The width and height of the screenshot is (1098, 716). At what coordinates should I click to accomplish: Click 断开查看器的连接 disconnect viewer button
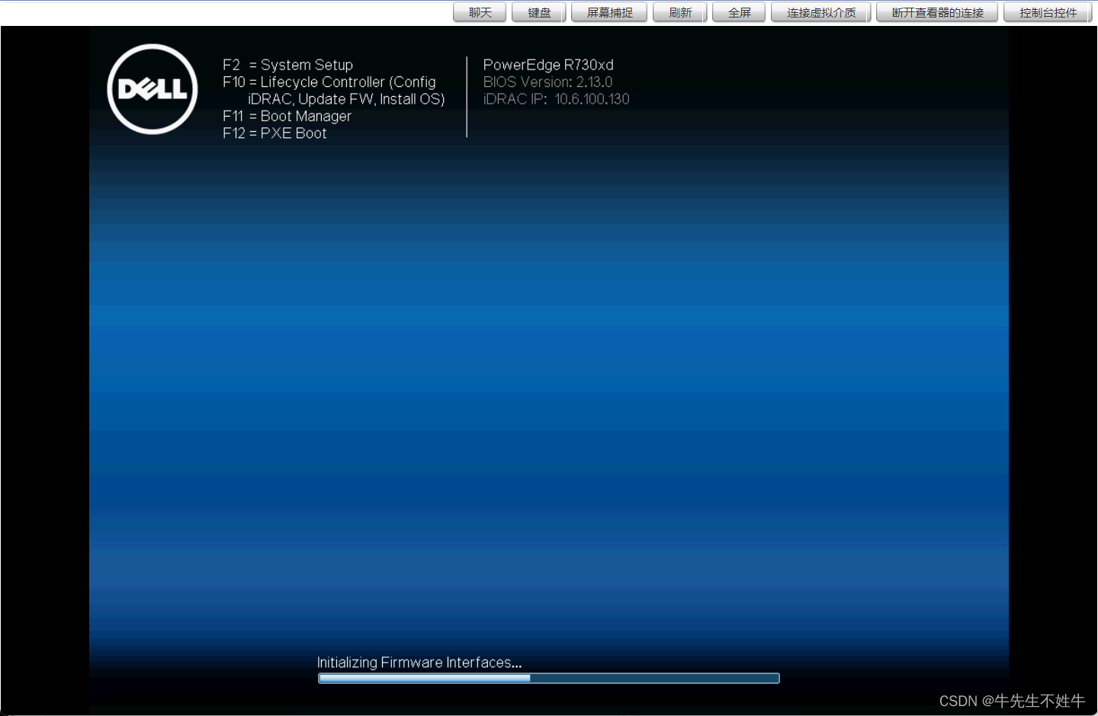pyautogui.click(x=937, y=12)
